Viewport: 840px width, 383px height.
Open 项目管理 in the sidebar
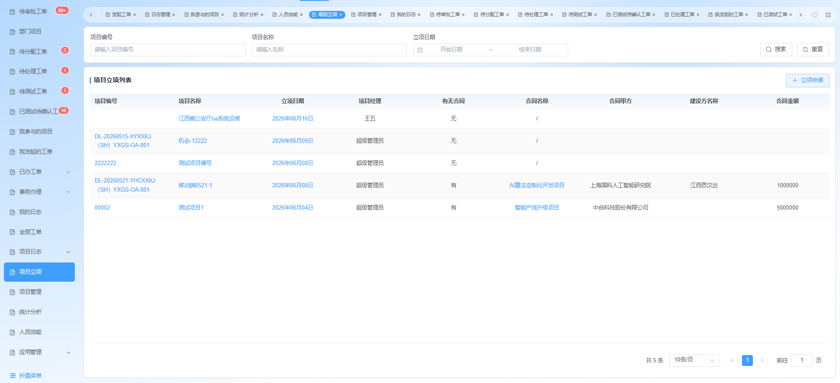point(39,292)
